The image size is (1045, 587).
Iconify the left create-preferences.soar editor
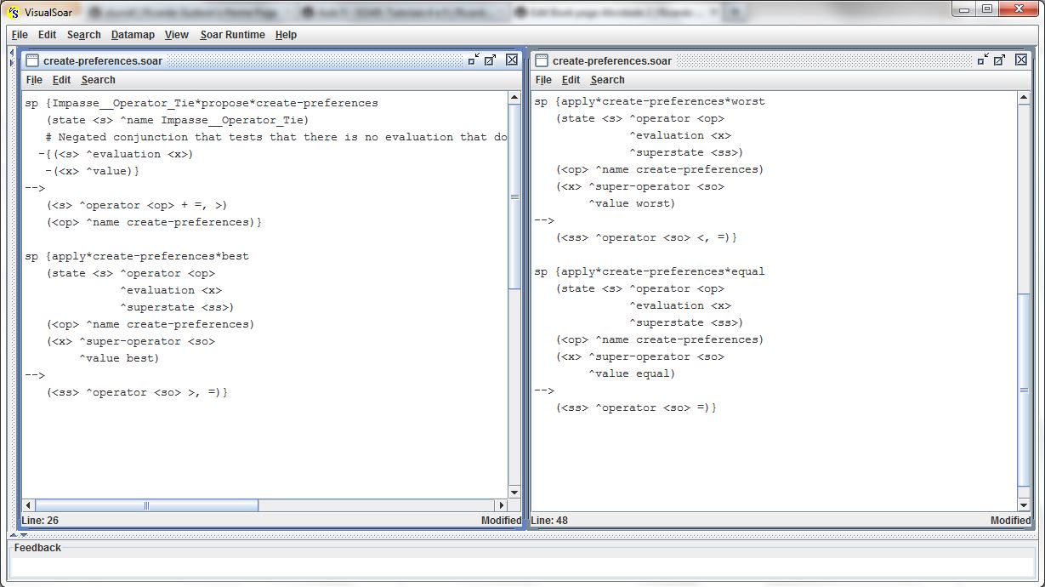click(474, 60)
